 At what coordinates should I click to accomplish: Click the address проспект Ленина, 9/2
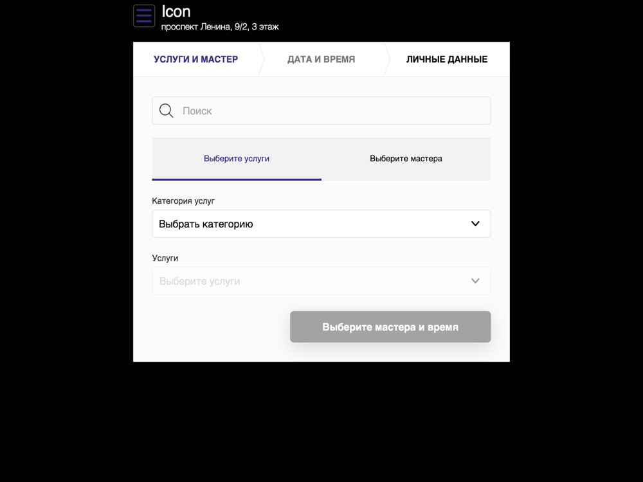[204, 27]
